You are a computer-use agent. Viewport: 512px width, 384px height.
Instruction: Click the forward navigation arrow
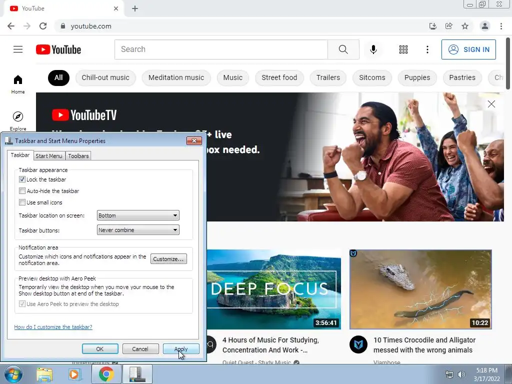point(27,26)
